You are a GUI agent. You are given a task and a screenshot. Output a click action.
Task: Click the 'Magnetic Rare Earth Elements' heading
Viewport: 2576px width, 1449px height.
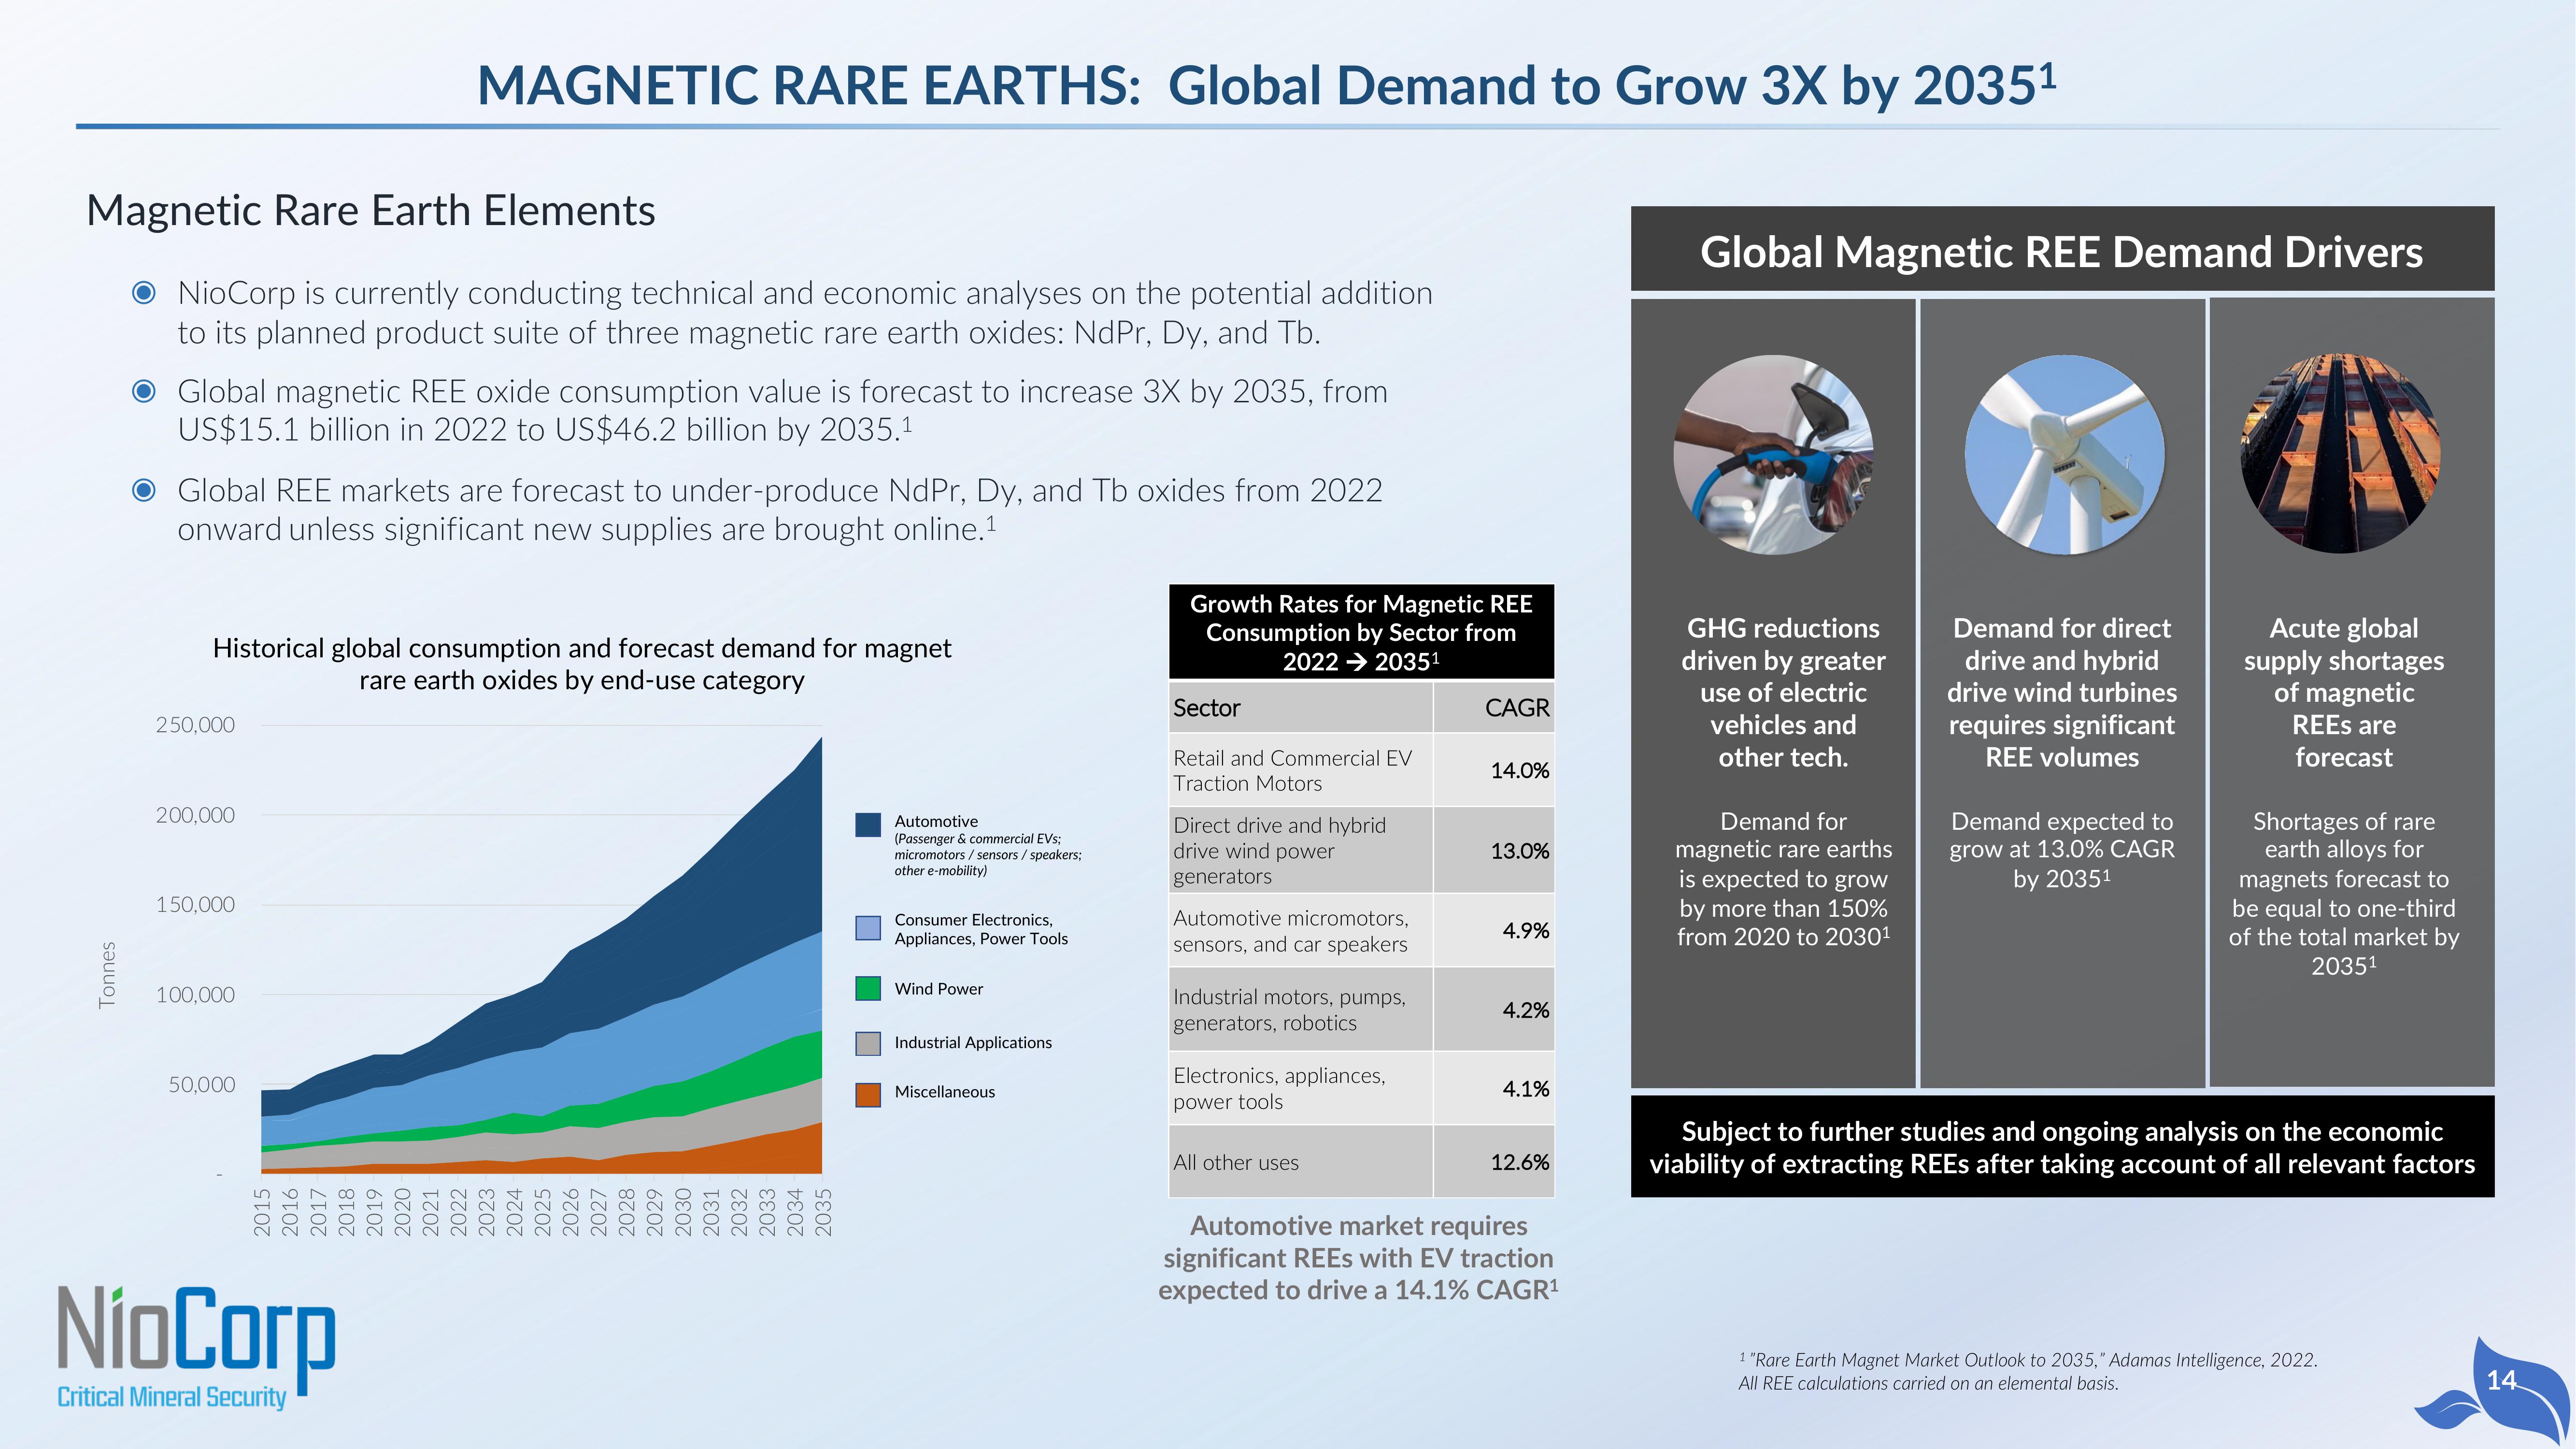point(371,211)
